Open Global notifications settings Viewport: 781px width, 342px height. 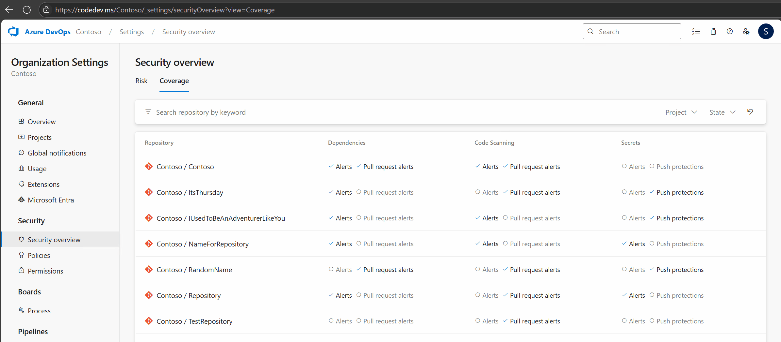[57, 153]
